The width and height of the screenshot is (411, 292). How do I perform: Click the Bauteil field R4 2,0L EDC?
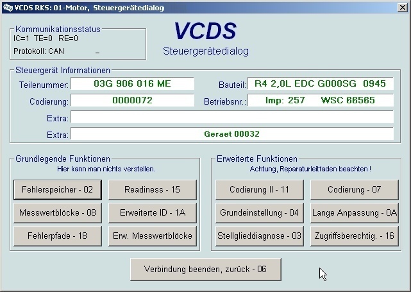(x=321, y=83)
